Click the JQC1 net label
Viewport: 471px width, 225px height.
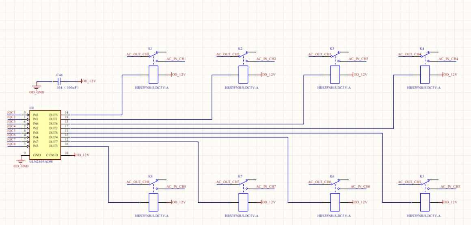(x=11, y=113)
